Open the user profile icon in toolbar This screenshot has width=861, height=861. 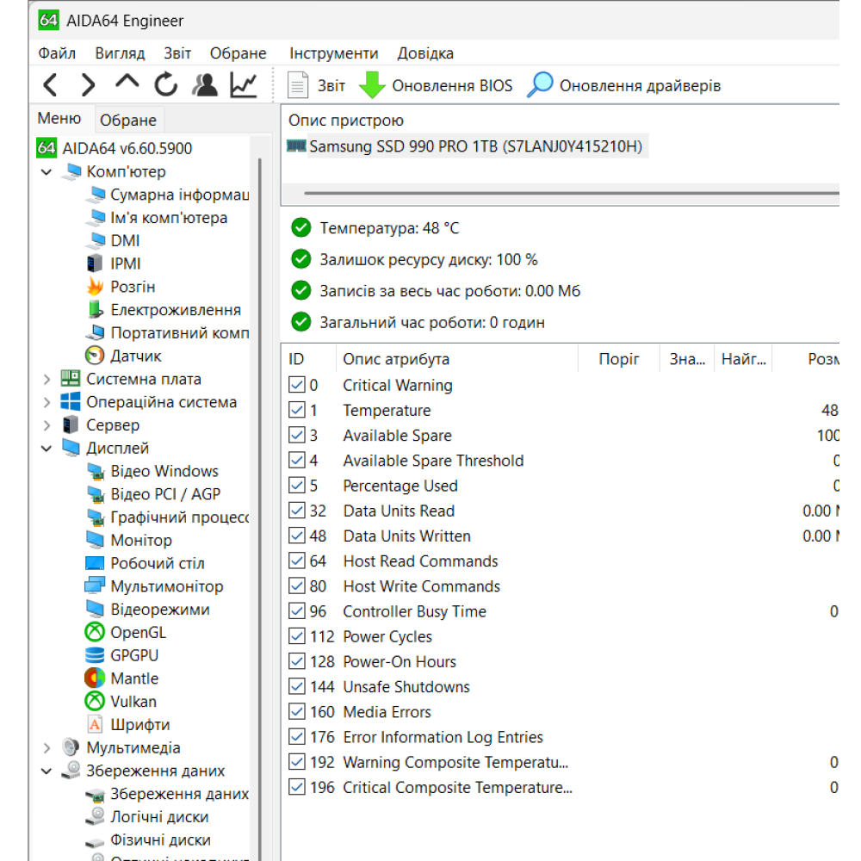[205, 85]
